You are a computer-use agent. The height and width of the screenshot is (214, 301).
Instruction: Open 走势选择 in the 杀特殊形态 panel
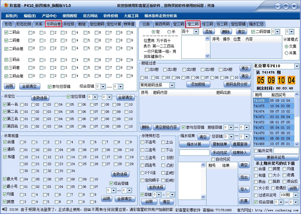[x=156, y=188]
